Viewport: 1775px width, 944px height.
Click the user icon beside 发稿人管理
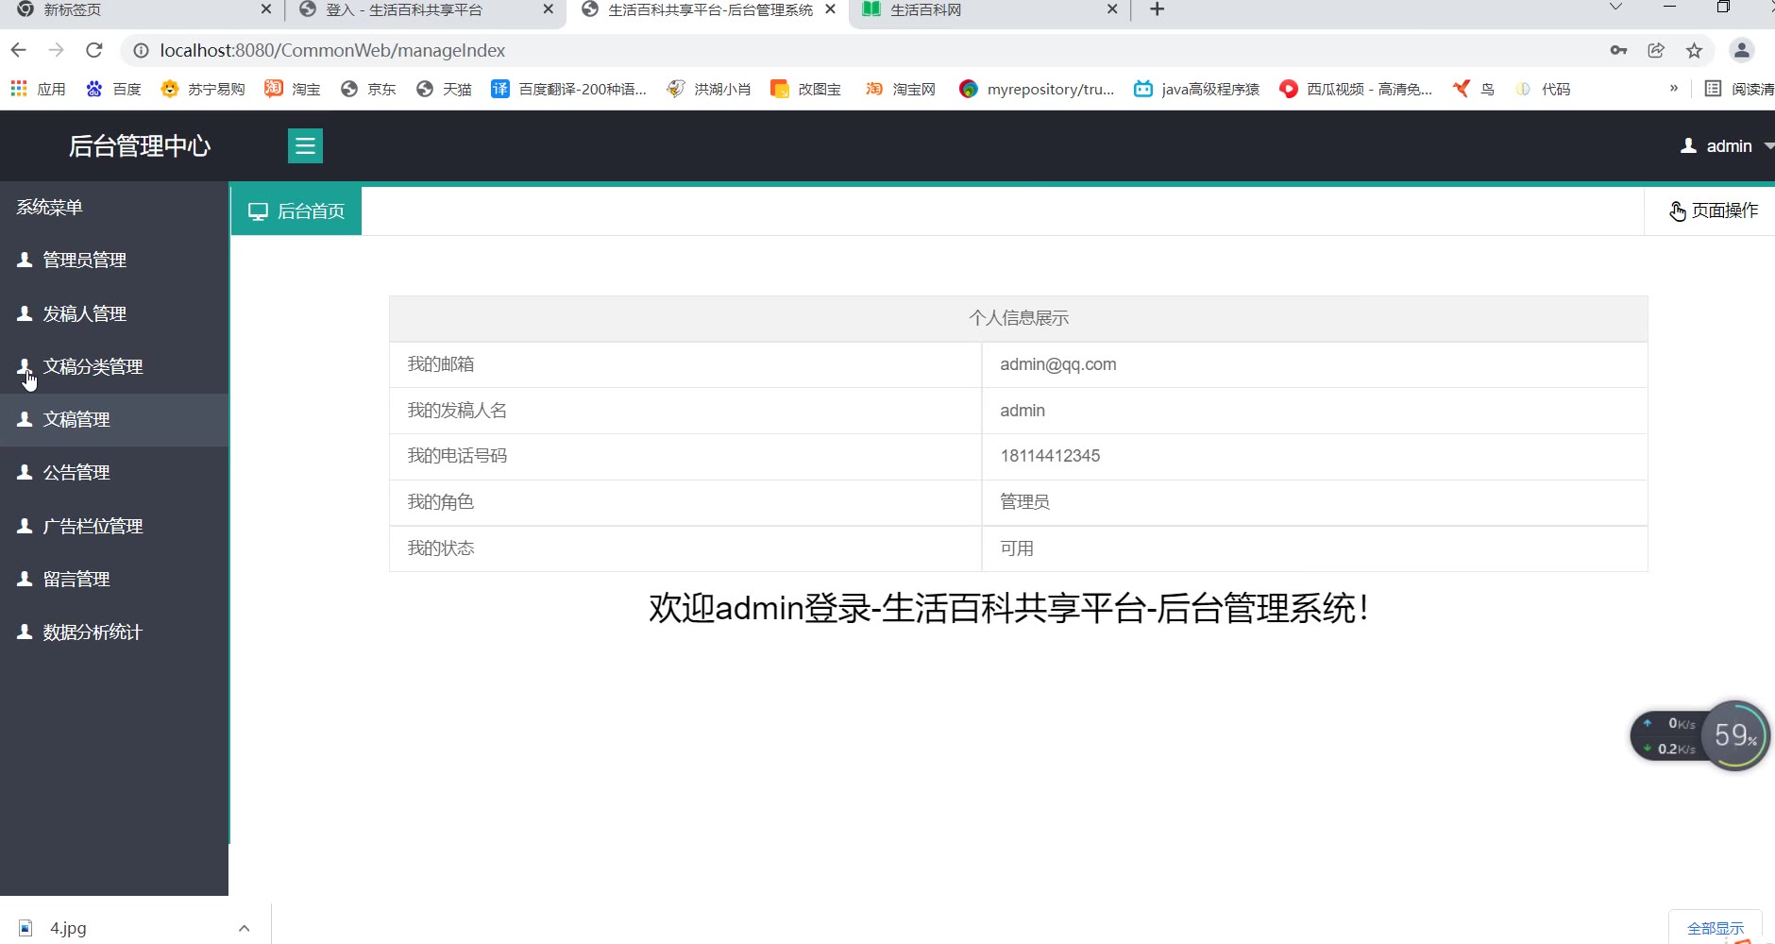(x=25, y=312)
